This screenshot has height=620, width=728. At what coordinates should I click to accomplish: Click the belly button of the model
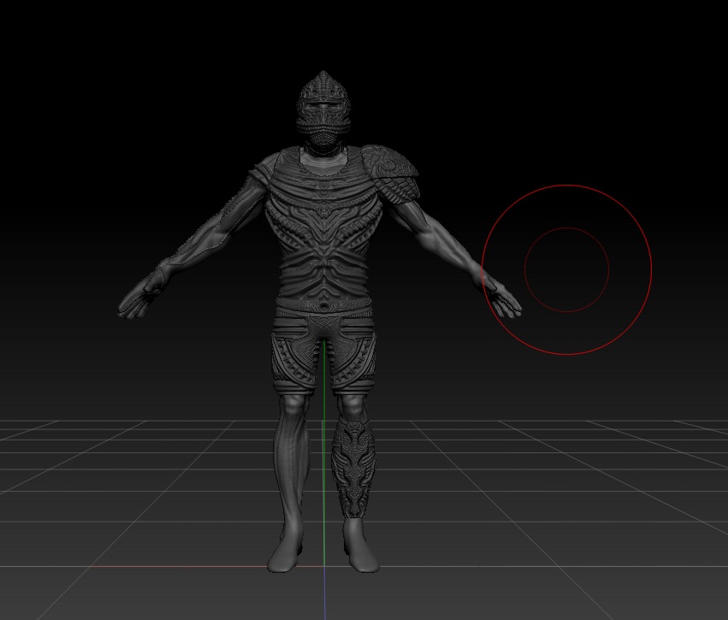(323, 306)
